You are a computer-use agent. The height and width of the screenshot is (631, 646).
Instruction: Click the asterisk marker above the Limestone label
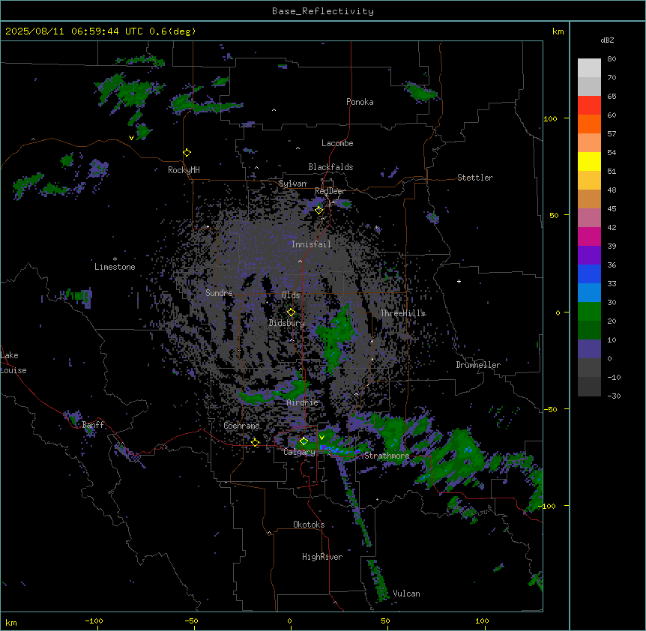point(115,259)
